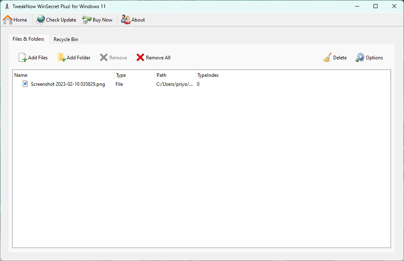
Task: Click the Delete broom icon
Action: (328, 58)
